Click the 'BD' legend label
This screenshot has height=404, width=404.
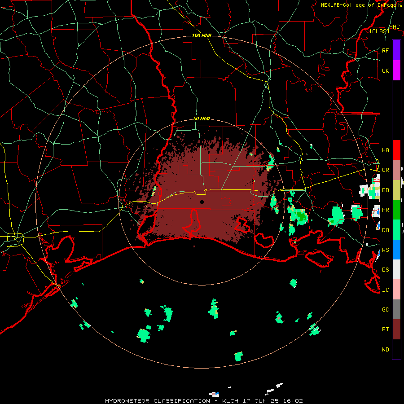[x=385, y=190]
